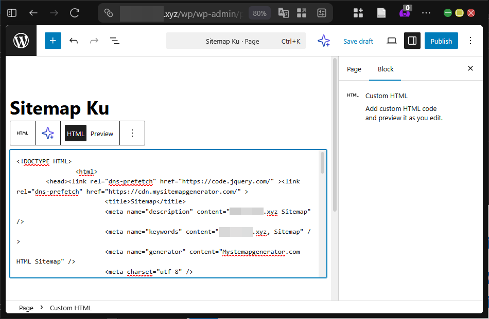Click the Save draft link
The image size is (489, 319).
click(358, 41)
